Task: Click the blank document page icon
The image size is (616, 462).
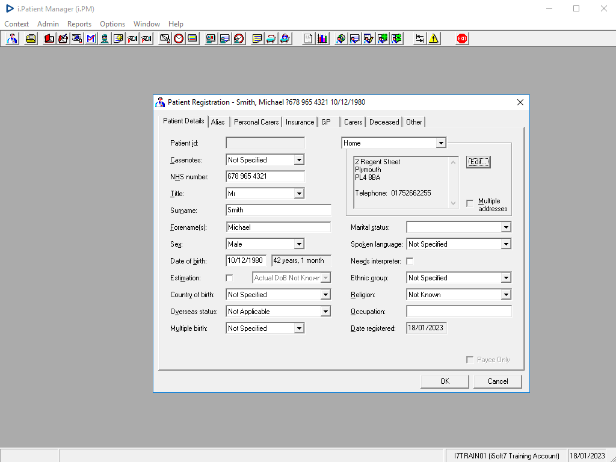Action: (x=309, y=38)
